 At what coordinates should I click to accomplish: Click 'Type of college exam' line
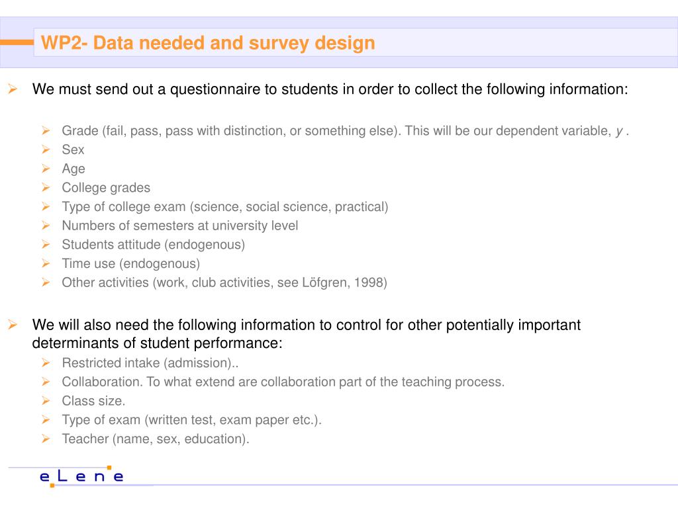(225, 207)
